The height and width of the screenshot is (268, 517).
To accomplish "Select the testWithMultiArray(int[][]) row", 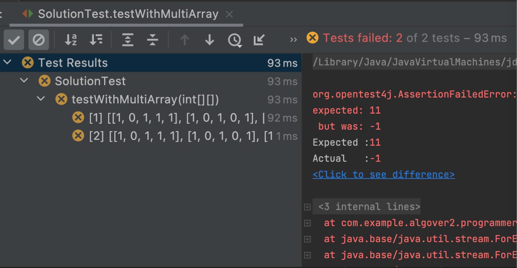I will [x=150, y=99].
